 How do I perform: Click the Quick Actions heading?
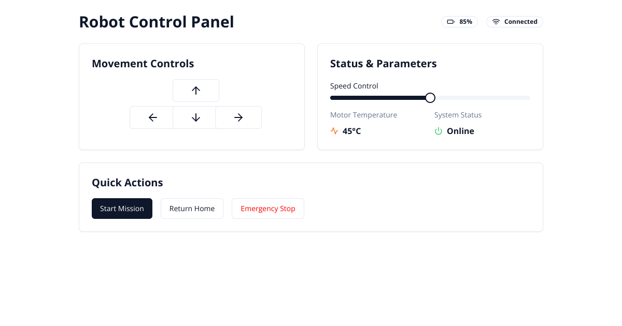click(x=128, y=183)
